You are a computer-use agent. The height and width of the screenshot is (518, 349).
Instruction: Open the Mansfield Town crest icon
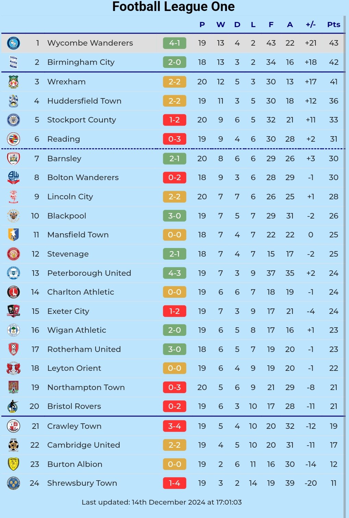[13, 235]
